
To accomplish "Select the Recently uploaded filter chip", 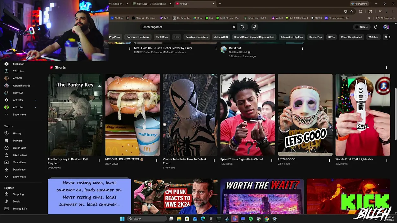I will click(351, 37).
